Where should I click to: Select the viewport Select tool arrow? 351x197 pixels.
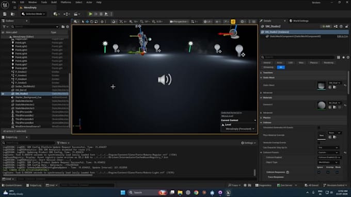83,22
